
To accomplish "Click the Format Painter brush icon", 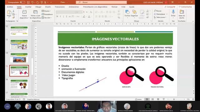I will 13,17.
